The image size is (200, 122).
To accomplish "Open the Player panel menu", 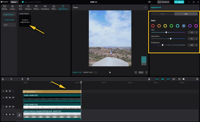I will pos(145,7).
